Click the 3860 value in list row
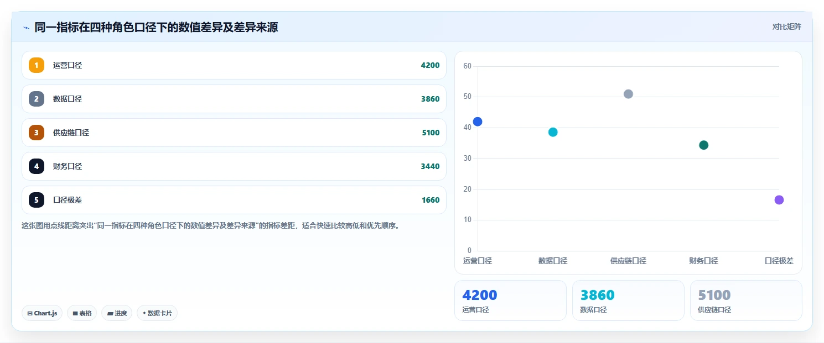This screenshot has height=343, width=824. pos(430,99)
